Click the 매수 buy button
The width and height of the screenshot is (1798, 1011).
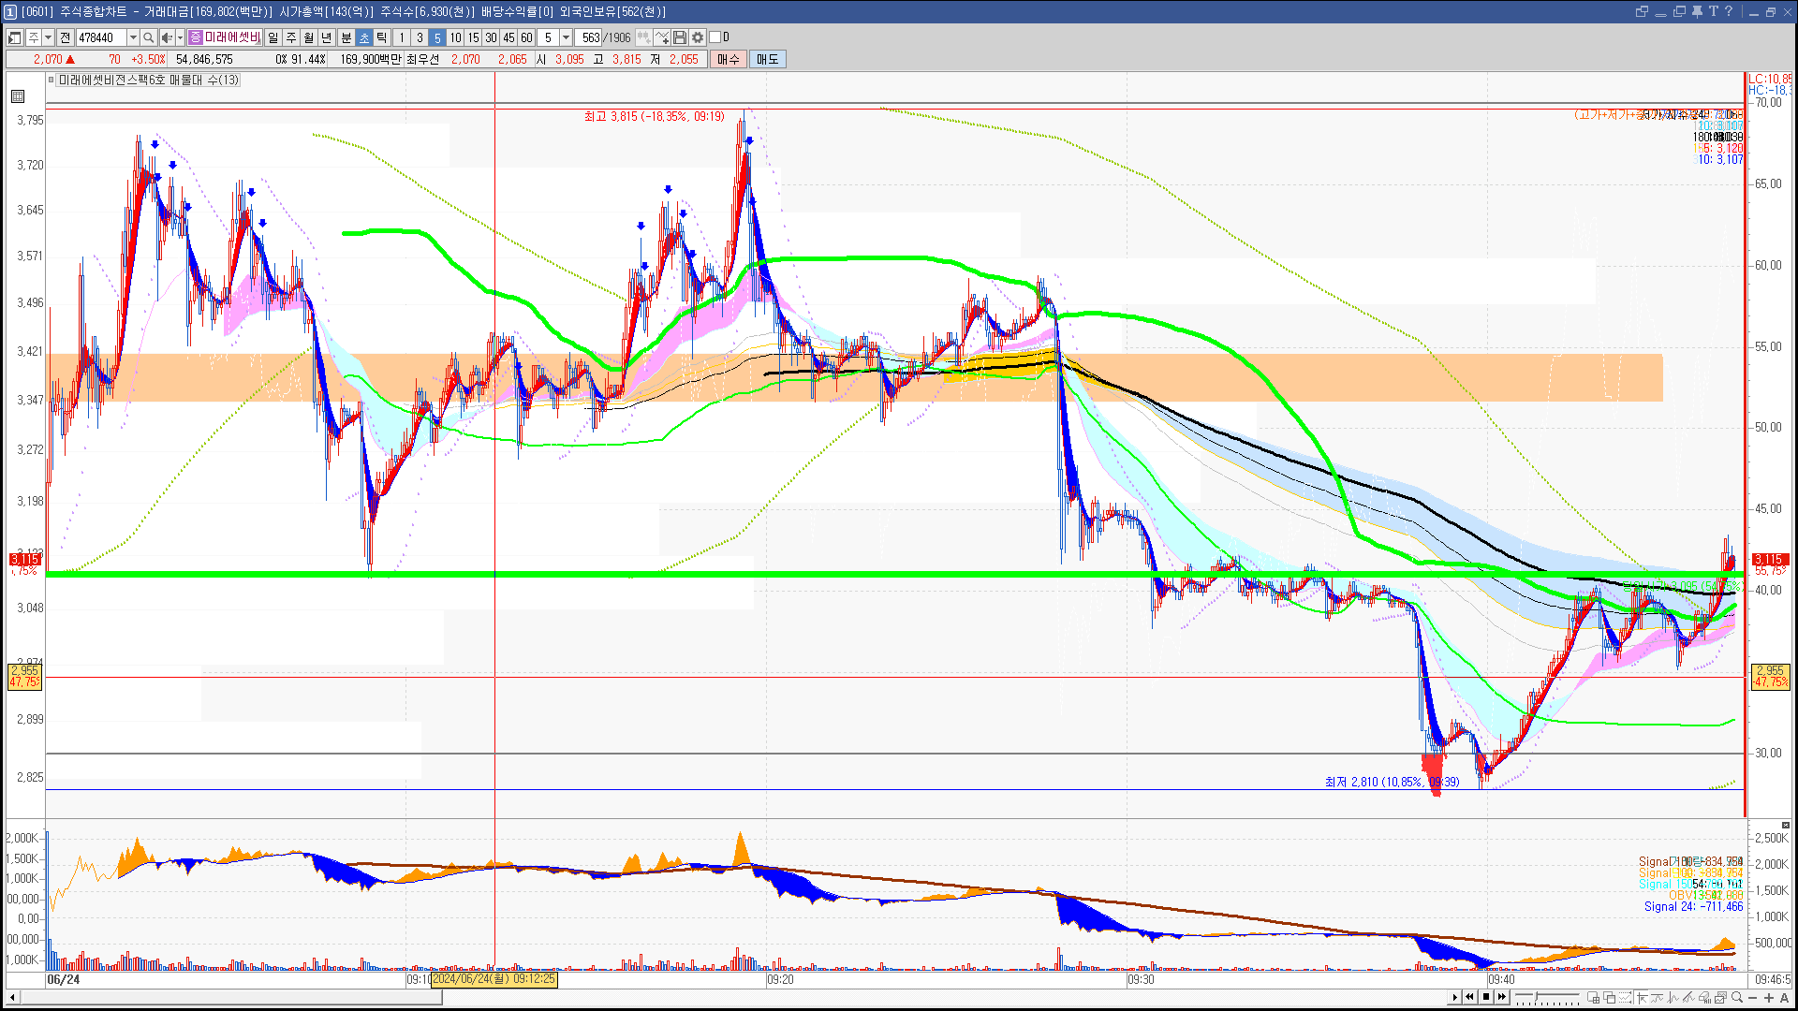tap(729, 59)
